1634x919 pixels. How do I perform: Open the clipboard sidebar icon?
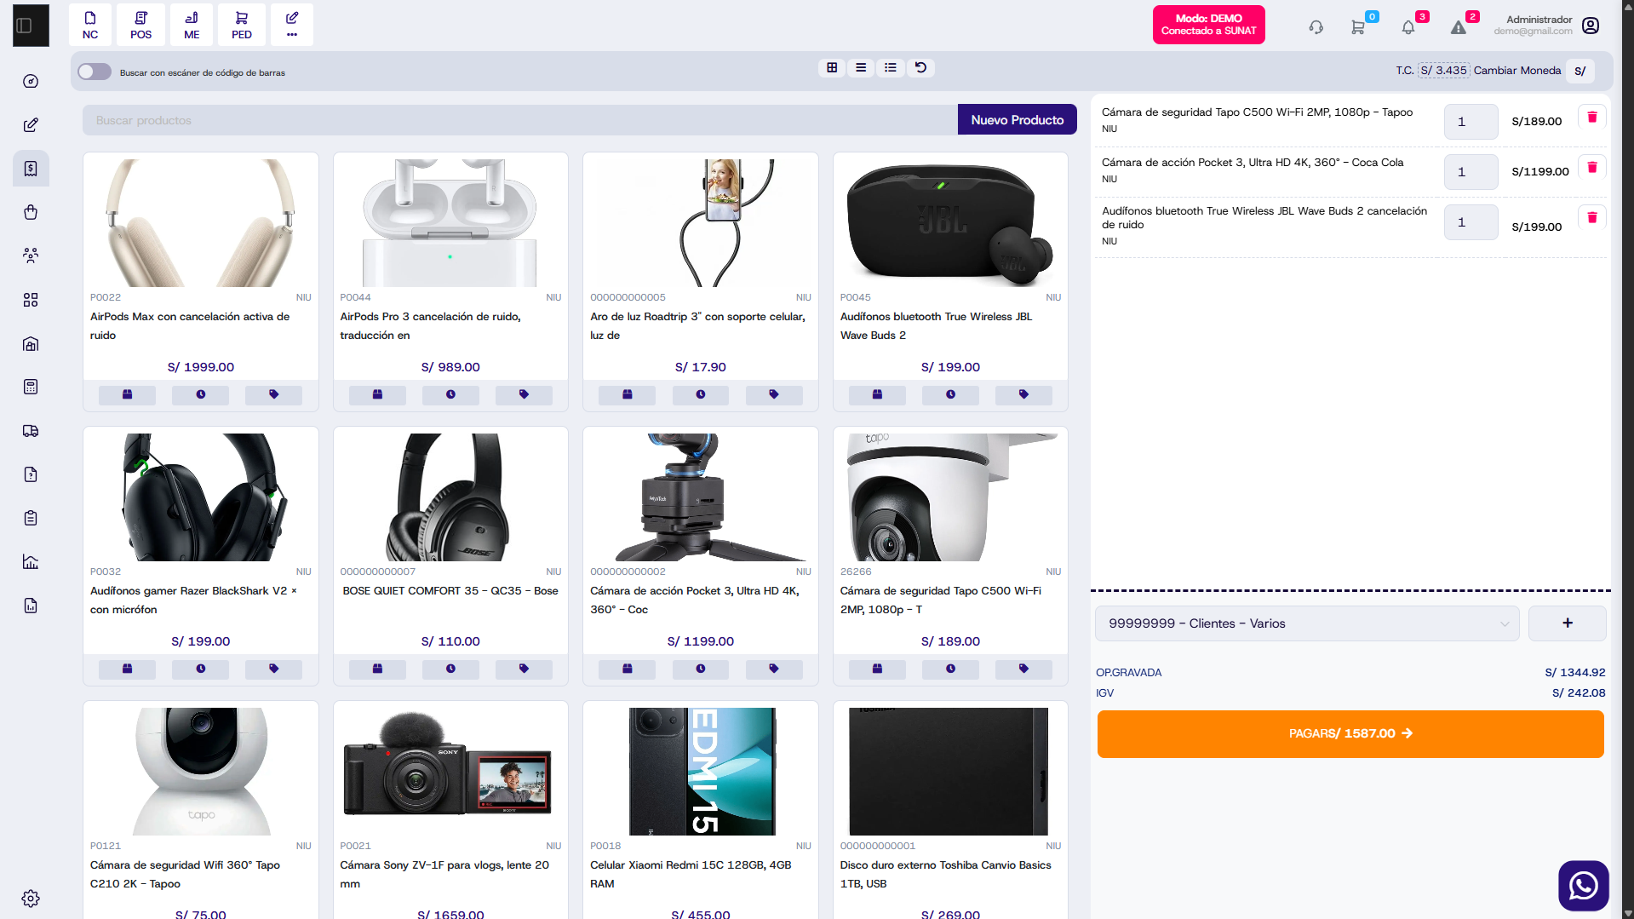click(x=31, y=518)
